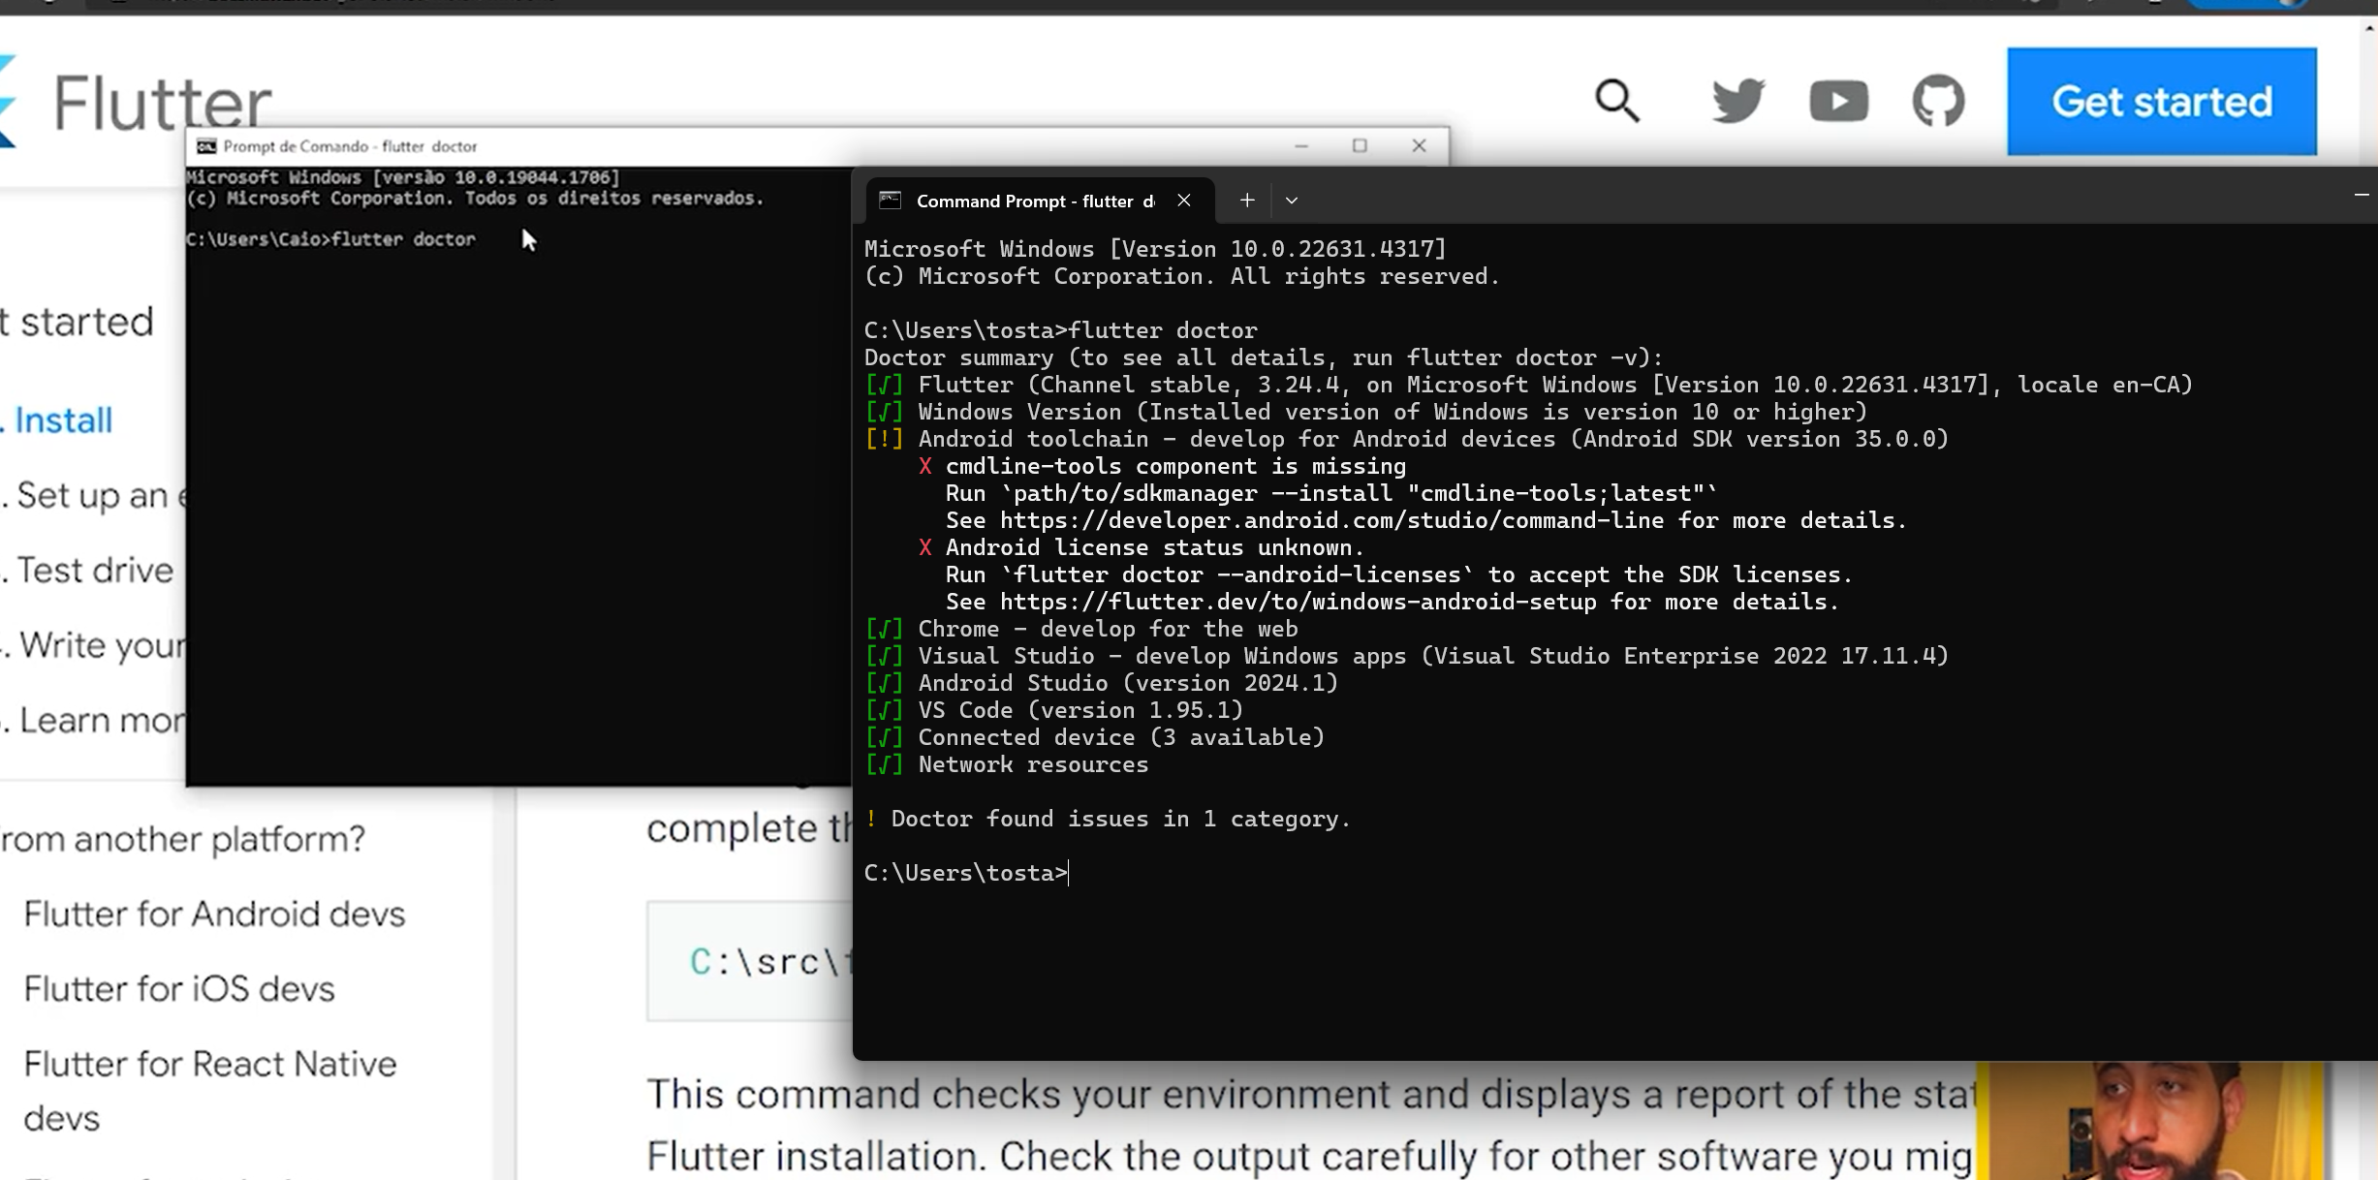The height and width of the screenshot is (1180, 2378).
Task: Open the Test drive sidebar link
Action: click(x=95, y=571)
